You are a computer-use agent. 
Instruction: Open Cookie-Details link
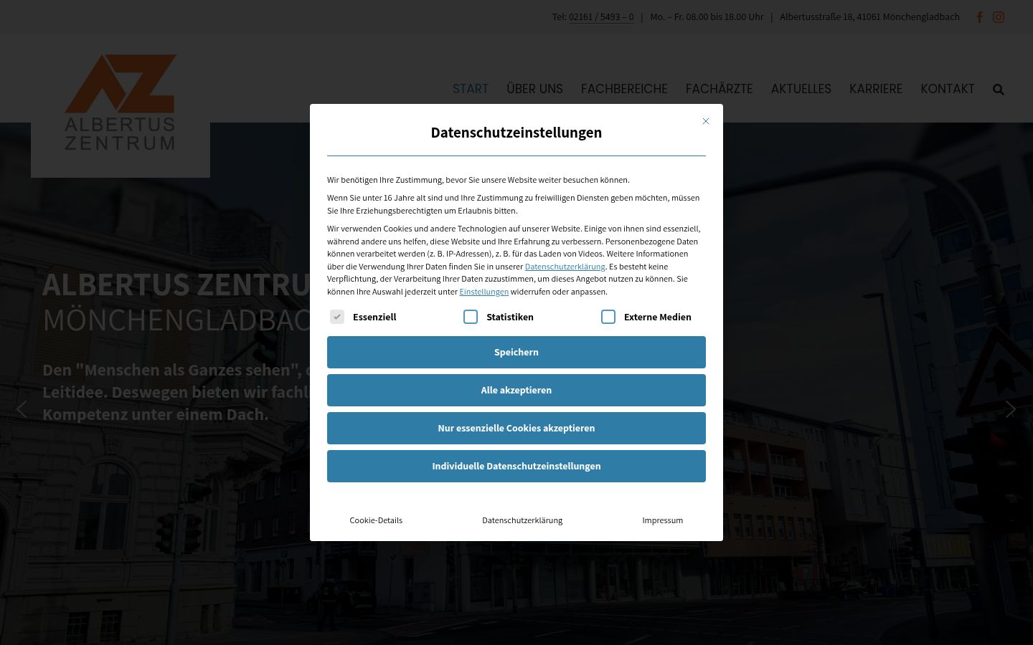pyautogui.click(x=376, y=520)
